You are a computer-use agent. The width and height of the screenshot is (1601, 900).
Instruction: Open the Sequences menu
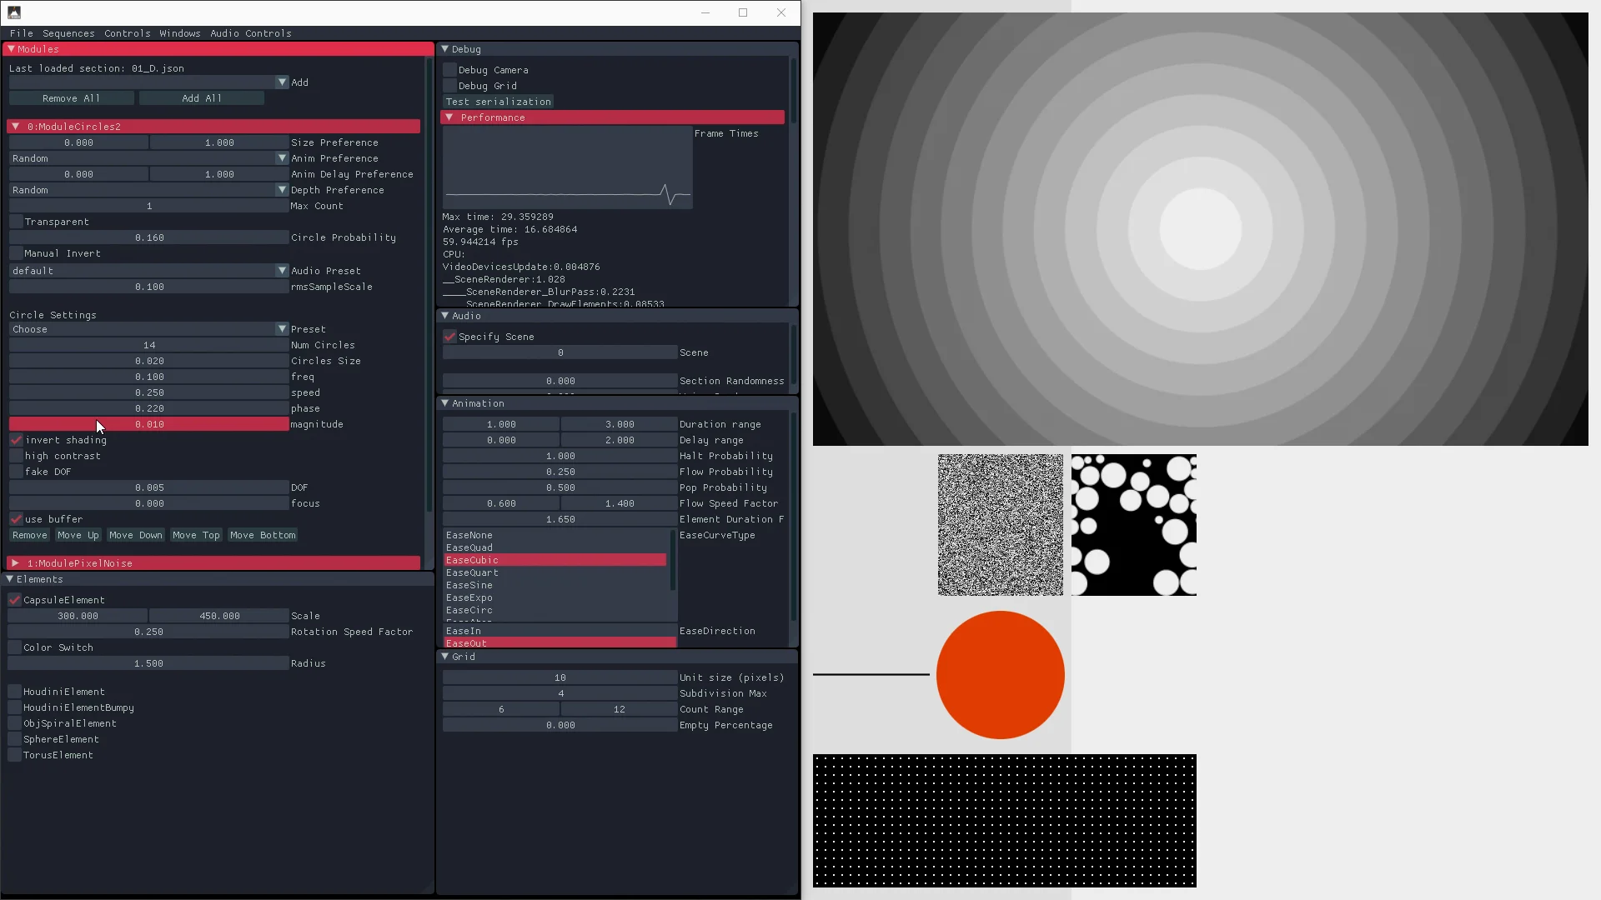coord(68,33)
